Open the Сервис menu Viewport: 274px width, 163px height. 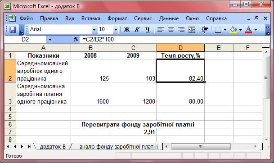(x=143, y=18)
